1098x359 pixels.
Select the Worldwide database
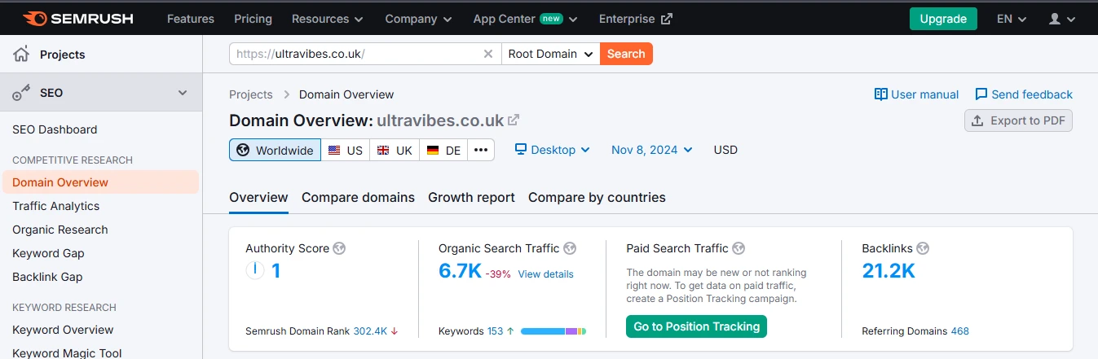275,150
